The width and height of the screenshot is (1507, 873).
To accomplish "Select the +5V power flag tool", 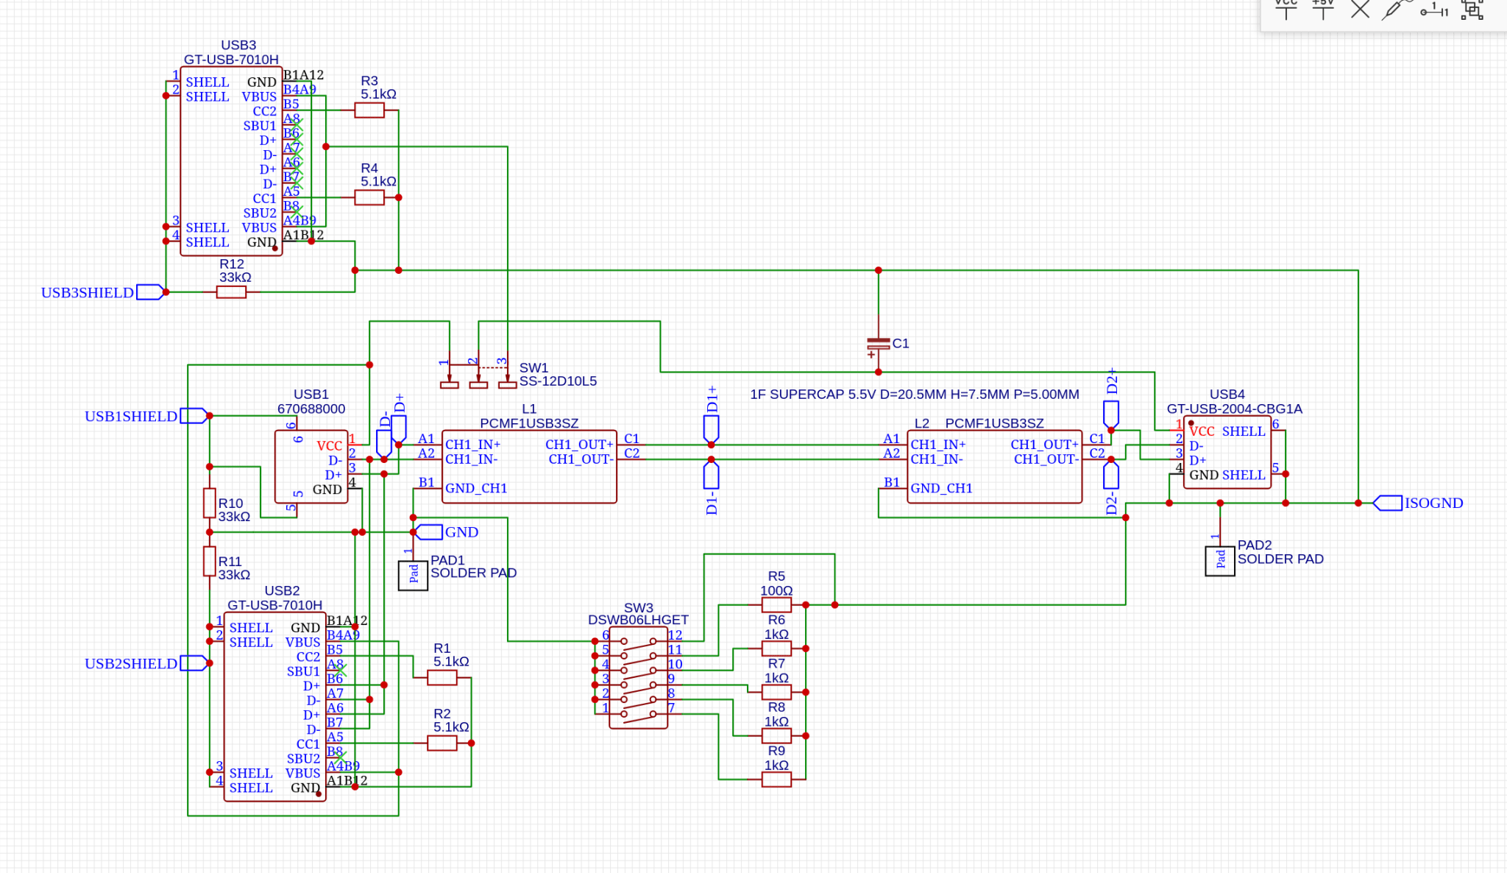I will tap(1322, 9).
